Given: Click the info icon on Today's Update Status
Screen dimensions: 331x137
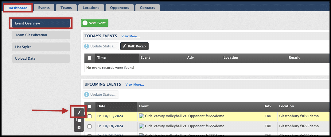Looking at the screenshot, I should pyautogui.click(x=87, y=46).
